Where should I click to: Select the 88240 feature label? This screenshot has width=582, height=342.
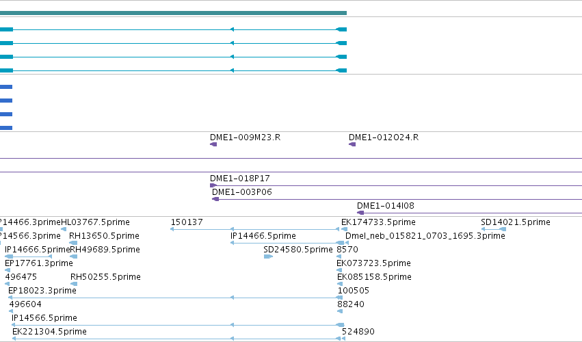tap(351, 304)
